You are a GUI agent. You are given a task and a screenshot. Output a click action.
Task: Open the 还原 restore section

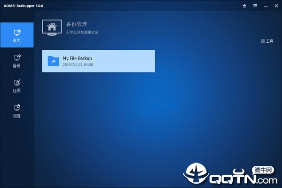click(x=17, y=86)
